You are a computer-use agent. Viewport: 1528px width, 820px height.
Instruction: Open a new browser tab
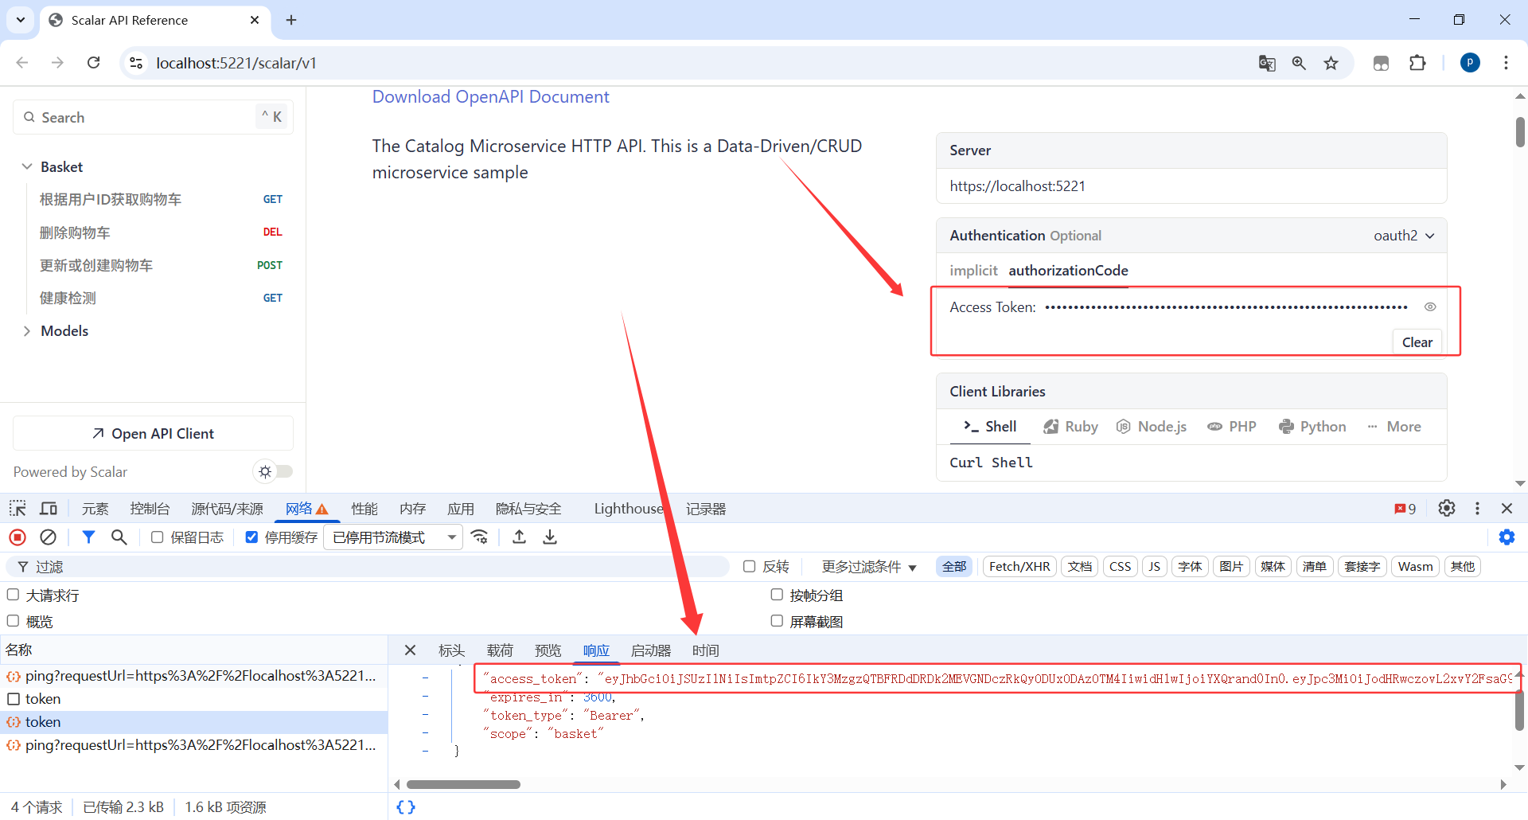(x=291, y=20)
